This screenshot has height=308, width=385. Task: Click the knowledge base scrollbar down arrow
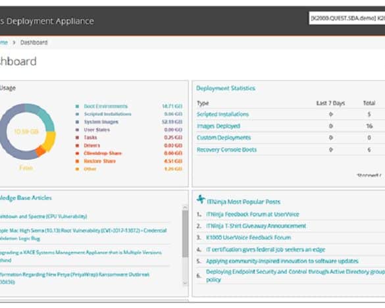click(x=186, y=283)
